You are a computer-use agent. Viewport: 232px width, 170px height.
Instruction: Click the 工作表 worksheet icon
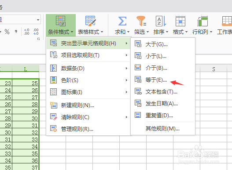[227, 21]
